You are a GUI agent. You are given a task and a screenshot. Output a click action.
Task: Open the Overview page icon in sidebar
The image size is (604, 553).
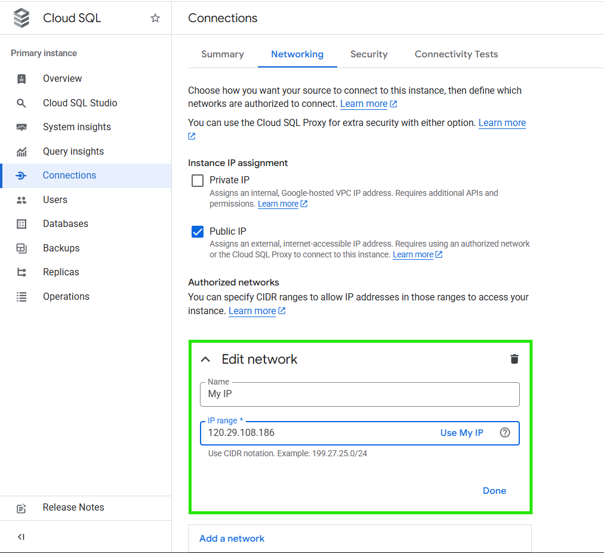[x=21, y=78]
